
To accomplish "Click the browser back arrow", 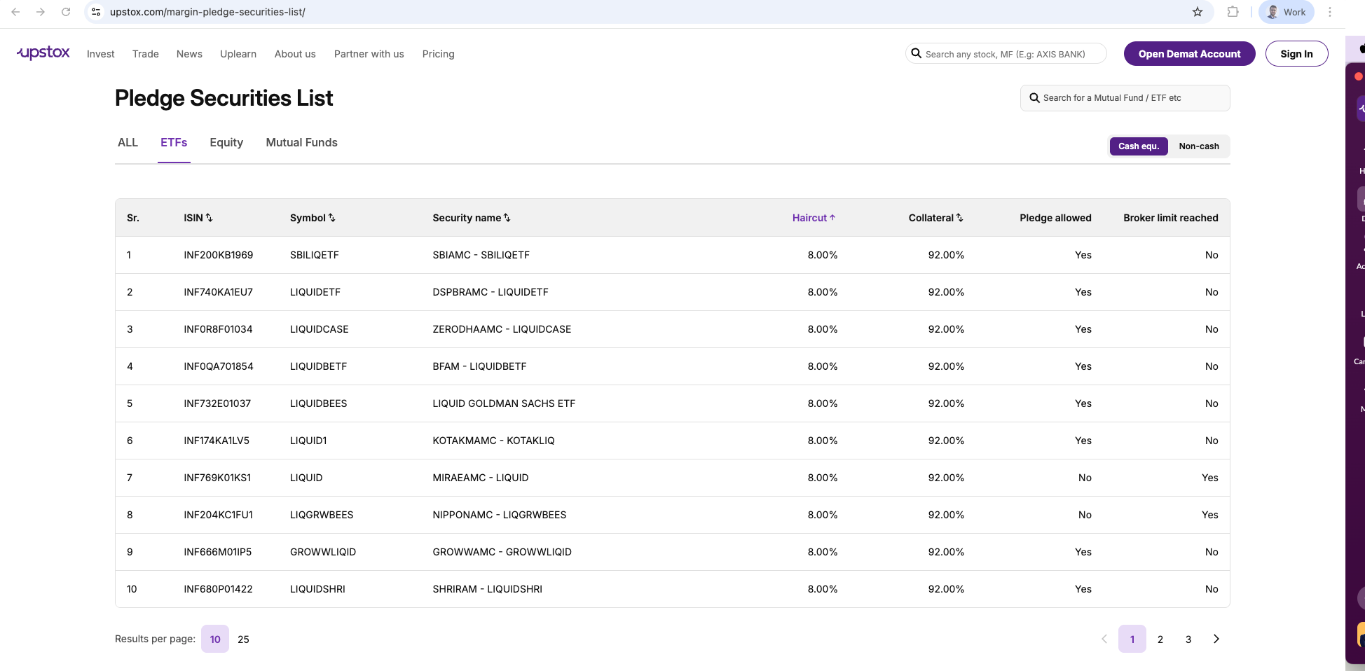I will 15,12.
